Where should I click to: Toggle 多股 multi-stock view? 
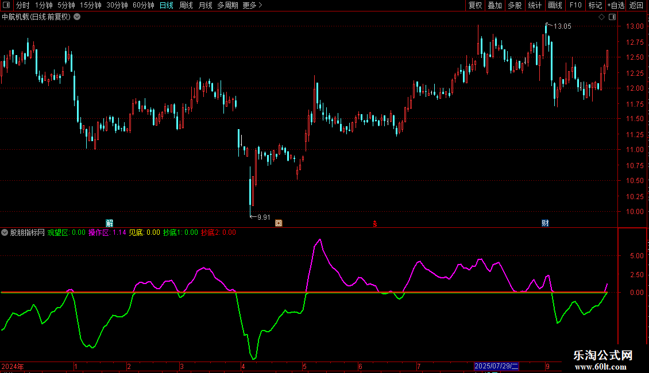pyautogui.click(x=515, y=5)
